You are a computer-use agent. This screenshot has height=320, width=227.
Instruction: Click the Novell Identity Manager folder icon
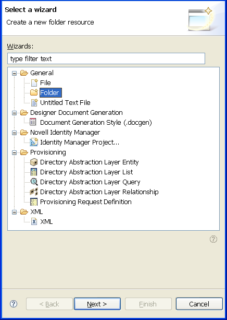(x=24, y=133)
